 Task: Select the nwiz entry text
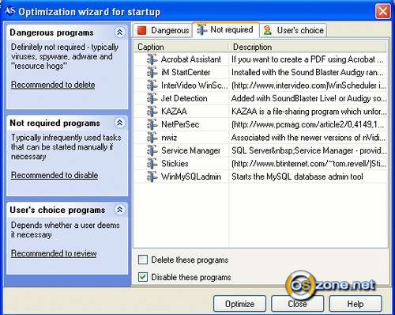point(169,138)
